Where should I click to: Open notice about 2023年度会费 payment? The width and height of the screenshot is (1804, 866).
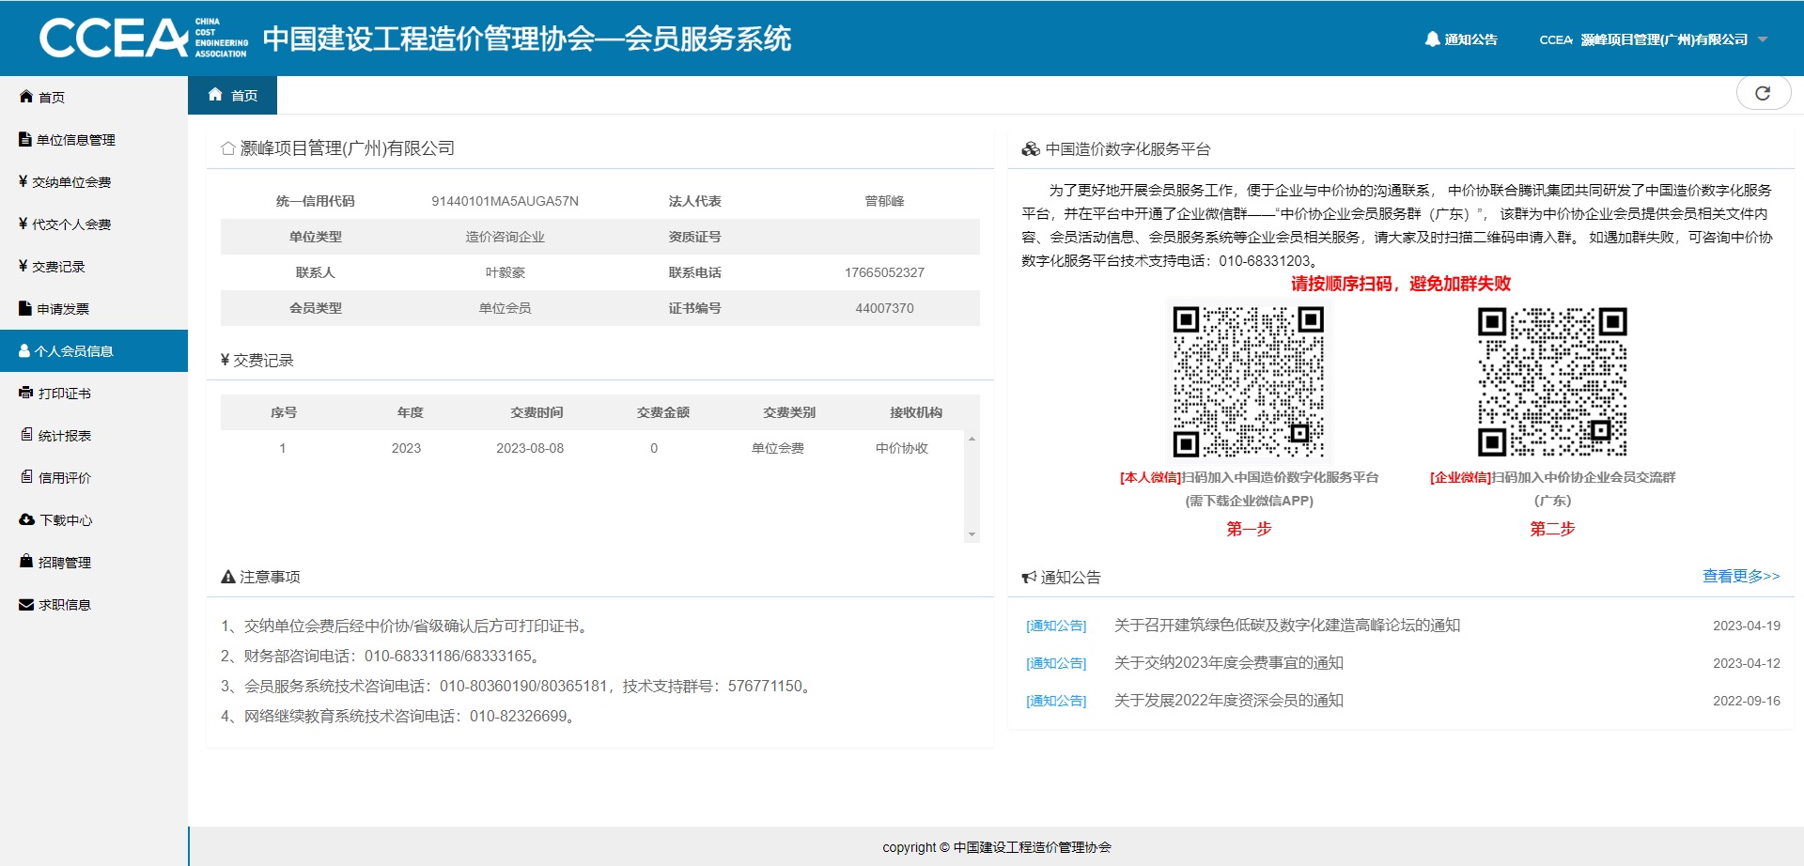tap(1228, 663)
